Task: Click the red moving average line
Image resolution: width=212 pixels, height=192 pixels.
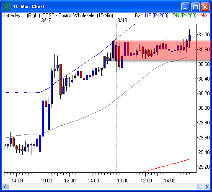Action: click(x=165, y=166)
